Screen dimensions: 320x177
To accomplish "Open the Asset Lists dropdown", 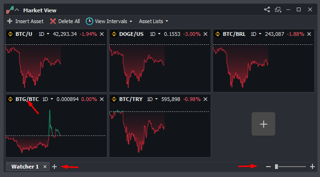I will tap(153, 21).
